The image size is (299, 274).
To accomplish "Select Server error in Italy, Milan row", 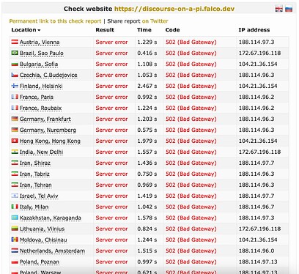I will (111, 207).
